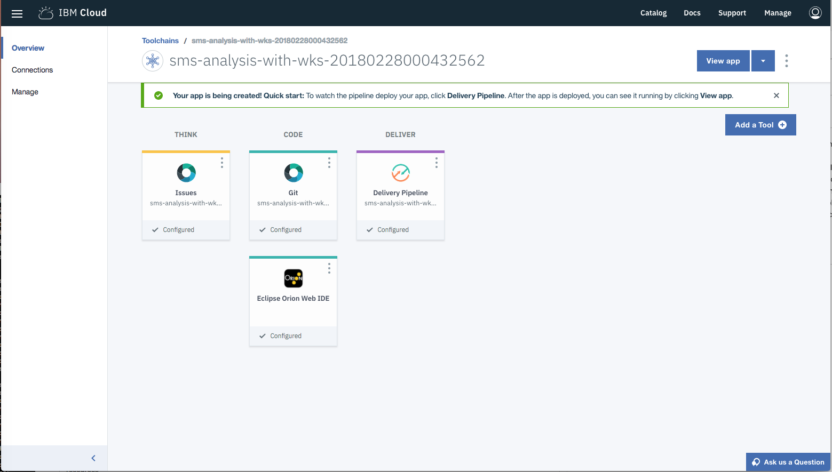This screenshot has height=472, width=832.
Task: Click the Add a Tool button
Action: 760,125
